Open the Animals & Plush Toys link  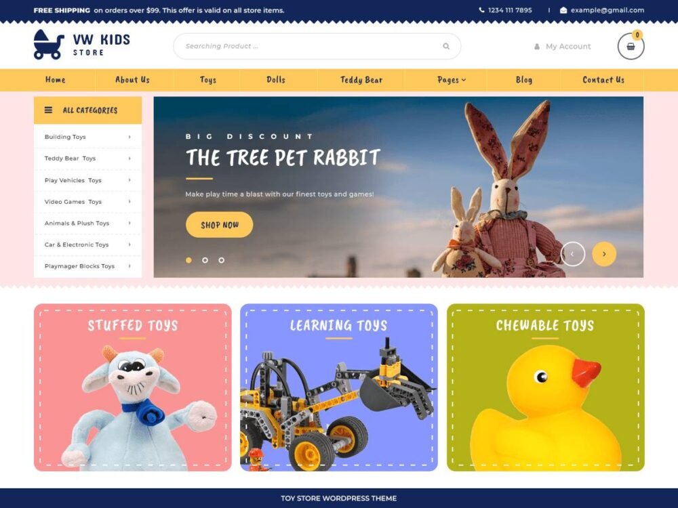coord(77,224)
